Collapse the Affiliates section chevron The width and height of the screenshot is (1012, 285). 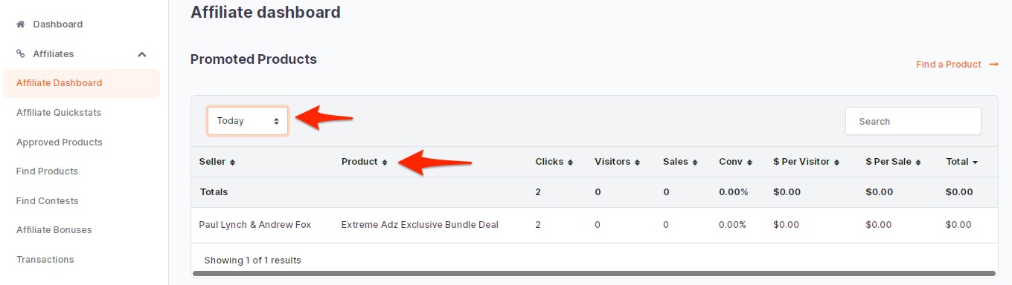click(x=142, y=54)
